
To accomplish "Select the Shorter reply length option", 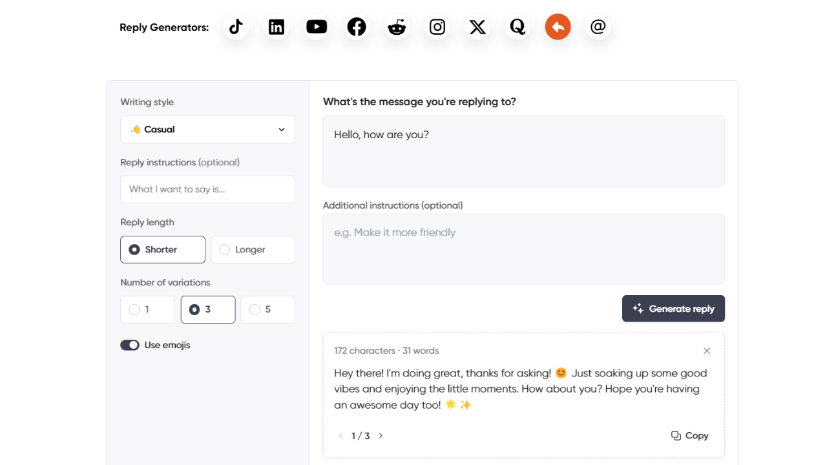I will coord(163,249).
